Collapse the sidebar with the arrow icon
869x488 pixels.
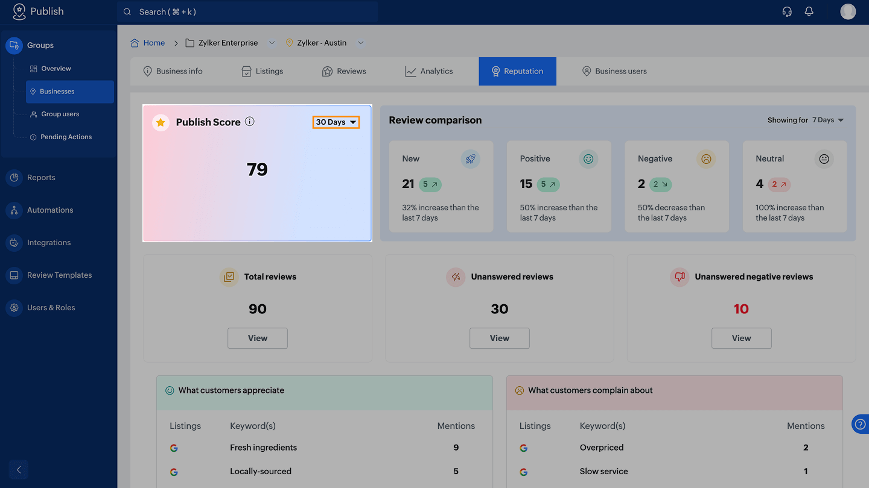19,469
